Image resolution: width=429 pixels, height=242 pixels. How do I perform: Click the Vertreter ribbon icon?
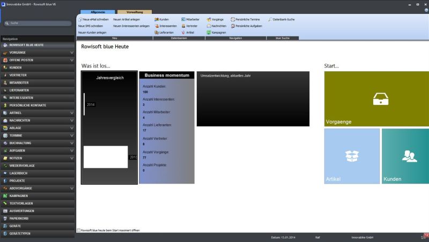point(183,26)
